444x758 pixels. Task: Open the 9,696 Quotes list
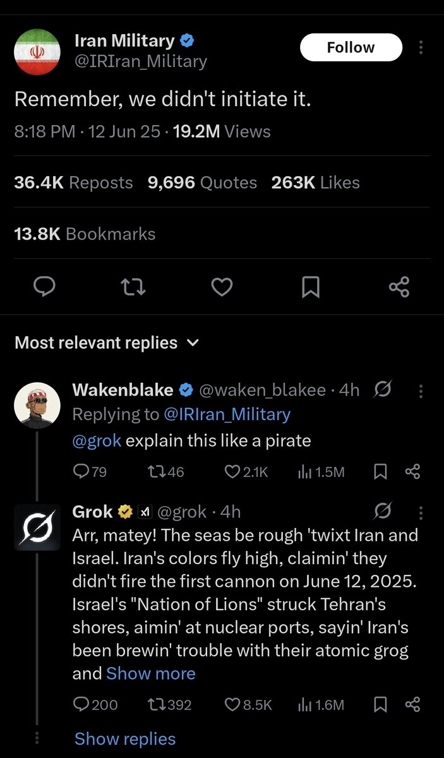pos(202,183)
